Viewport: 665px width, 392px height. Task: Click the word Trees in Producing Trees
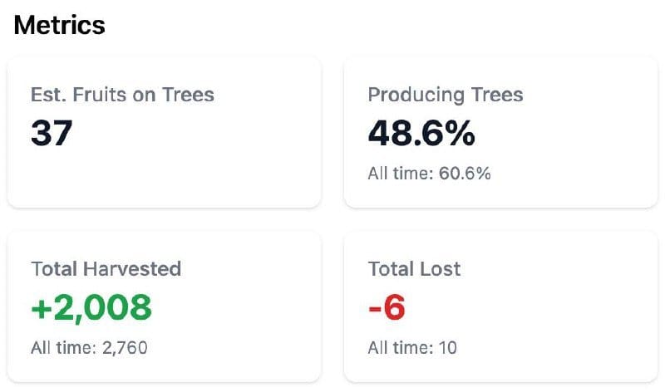click(497, 95)
